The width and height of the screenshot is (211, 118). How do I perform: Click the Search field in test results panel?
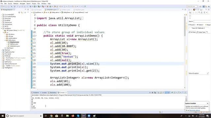click(x=202, y=21)
